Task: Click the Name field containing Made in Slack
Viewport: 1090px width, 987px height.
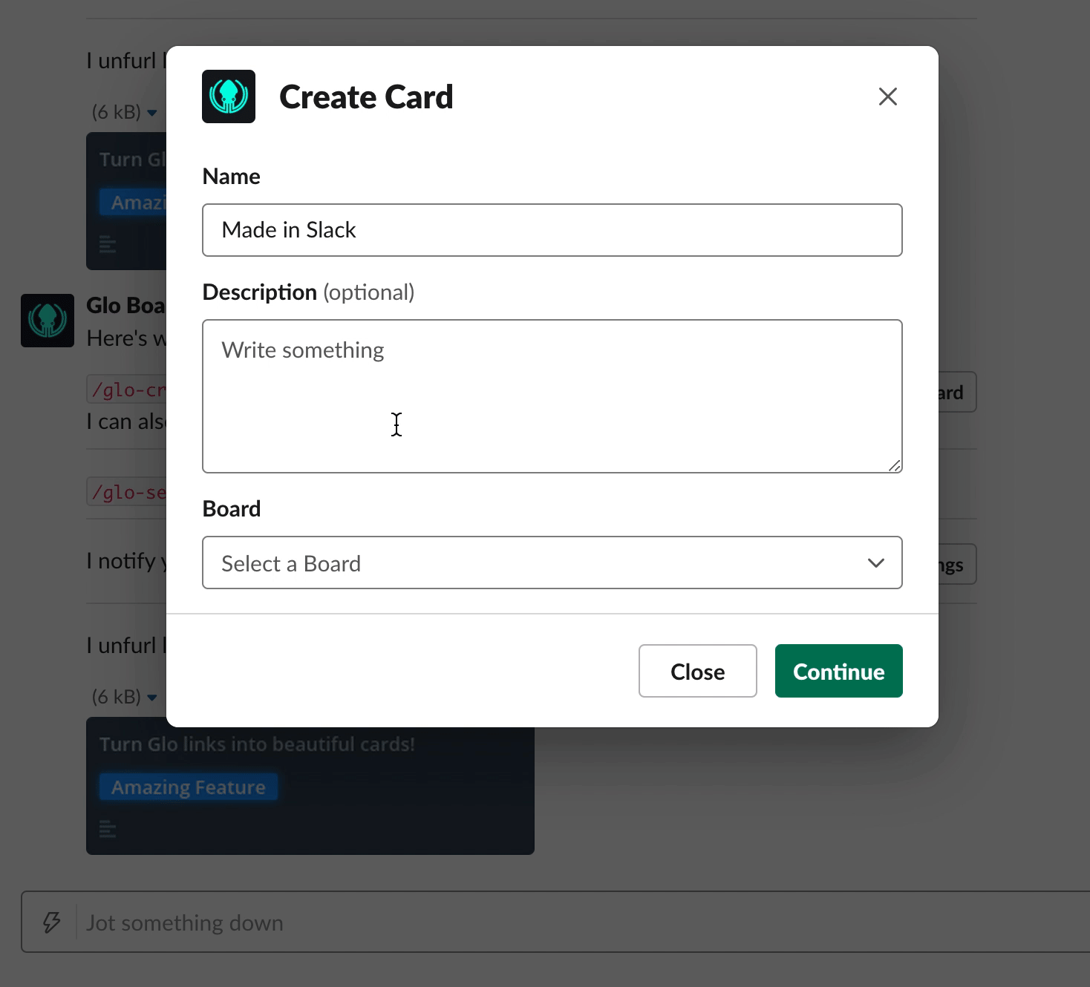Action: pyautogui.click(x=552, y=230)
